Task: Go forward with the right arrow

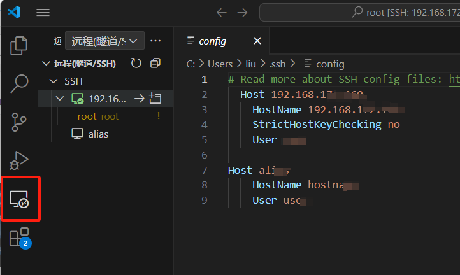Action: click(242, 12)
